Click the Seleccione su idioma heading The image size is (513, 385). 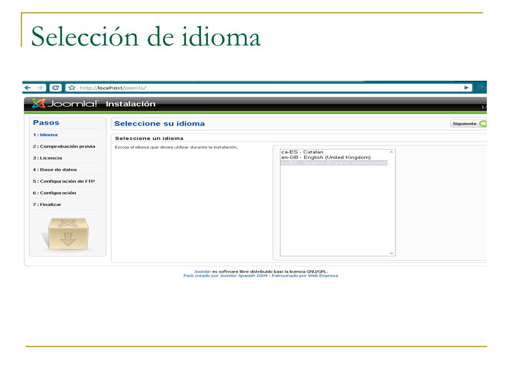click(x=159, y=124)
